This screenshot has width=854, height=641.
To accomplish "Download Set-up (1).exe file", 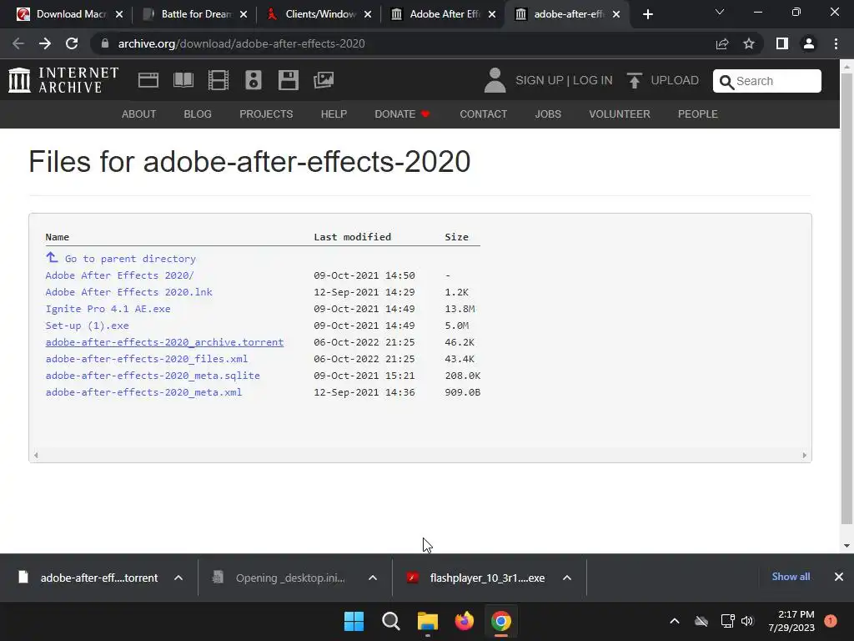I will (x=87, y=326).
